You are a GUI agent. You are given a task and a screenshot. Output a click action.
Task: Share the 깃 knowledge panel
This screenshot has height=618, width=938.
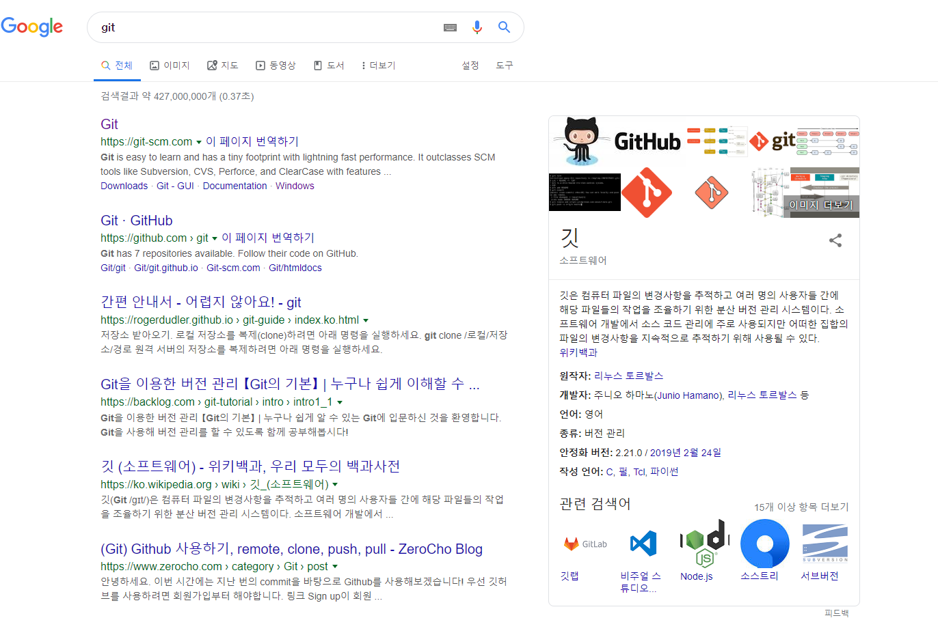tap(835, 240)
